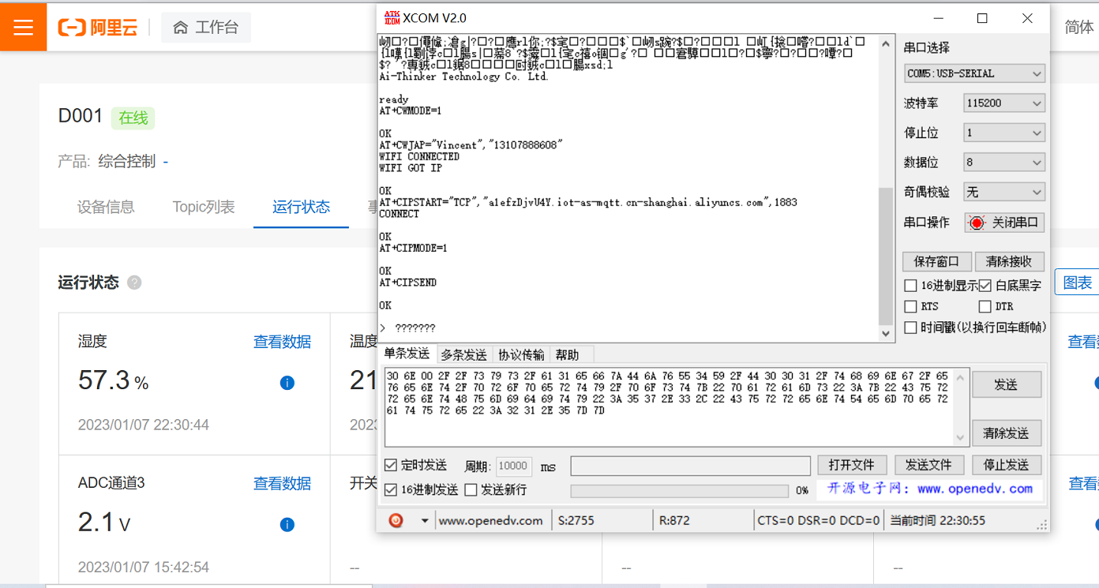This screenshot has width=1099, height=588.
Task: Click the XCOM window resize grip
Action: 1042,525
